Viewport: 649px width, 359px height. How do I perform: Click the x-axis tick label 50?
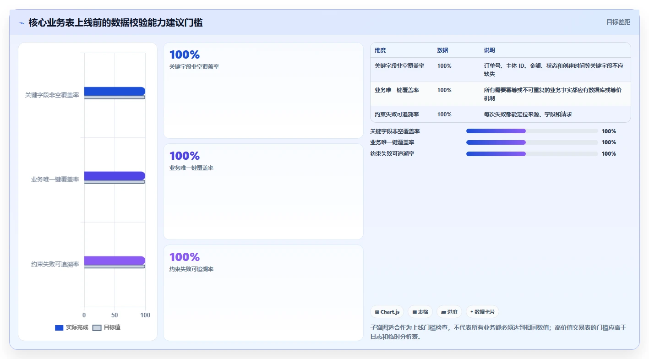point(115,315)
